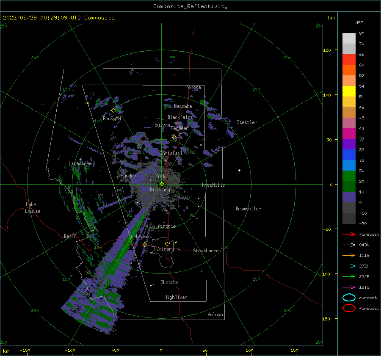
Task: Click the Okotoks label
Action: tap(169, 282)
